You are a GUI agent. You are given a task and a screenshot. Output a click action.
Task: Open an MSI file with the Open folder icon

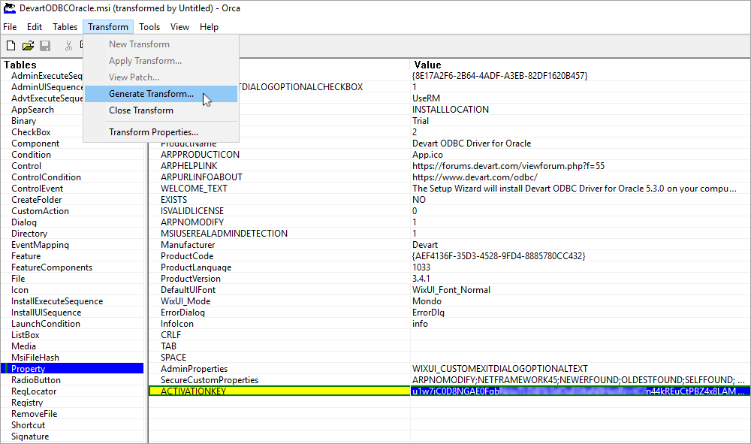[x=28, y=45]
